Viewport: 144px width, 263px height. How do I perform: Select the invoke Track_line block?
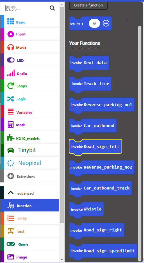point(90,84)
